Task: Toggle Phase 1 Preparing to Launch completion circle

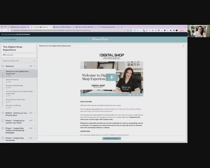Action: [x=3, y=121]
